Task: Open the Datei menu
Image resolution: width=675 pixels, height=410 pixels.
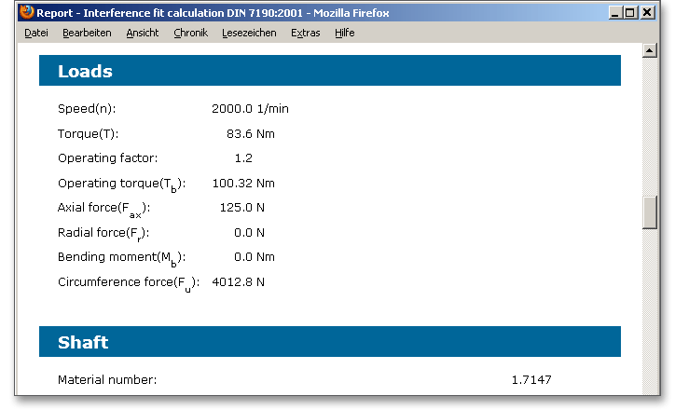Action: coord(36,33)
